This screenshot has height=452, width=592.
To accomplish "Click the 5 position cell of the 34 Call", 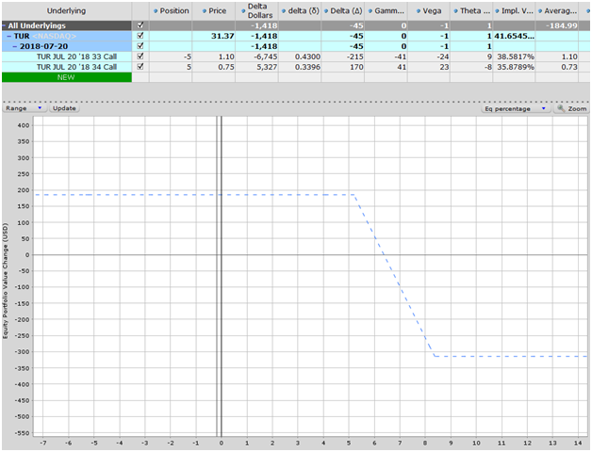I will (x=171, y=67).
